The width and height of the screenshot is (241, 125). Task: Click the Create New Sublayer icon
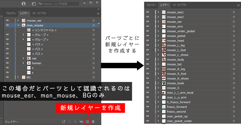coord(81,122)
